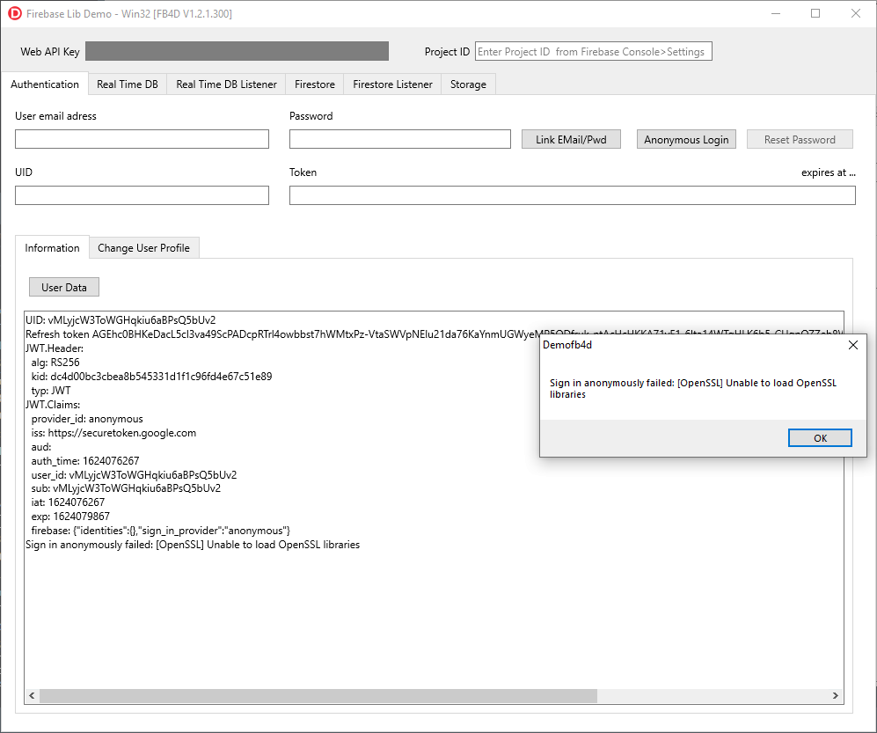
Task: Click the User Data button
Action: (64, 287)
